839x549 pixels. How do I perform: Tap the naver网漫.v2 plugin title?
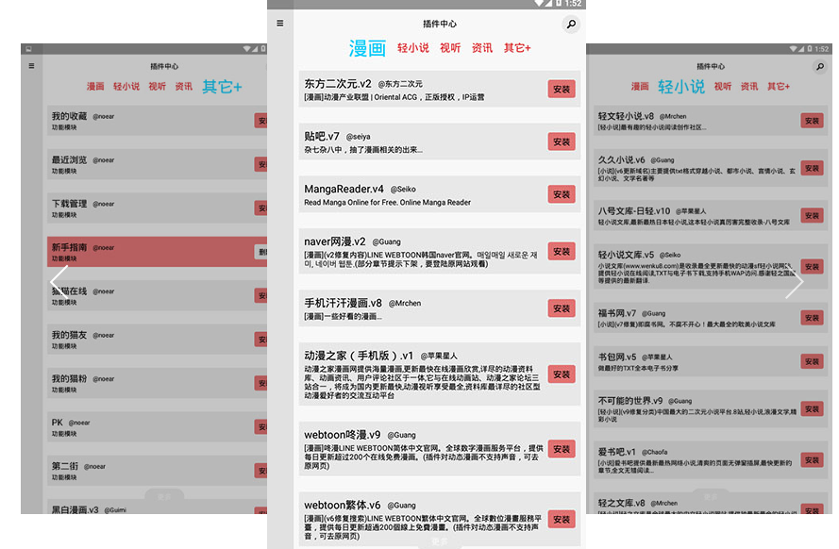coord(335,241)
